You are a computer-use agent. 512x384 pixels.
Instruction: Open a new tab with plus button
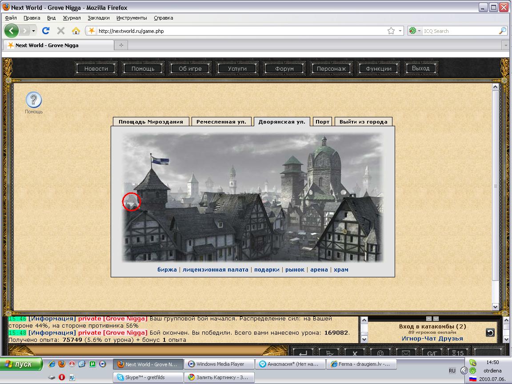coord(121,45)
